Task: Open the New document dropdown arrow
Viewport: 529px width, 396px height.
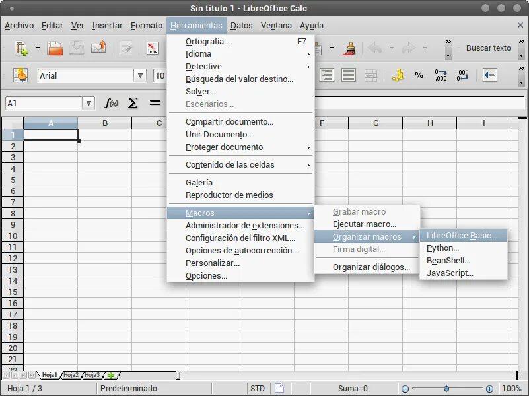Action: (38, 48)
